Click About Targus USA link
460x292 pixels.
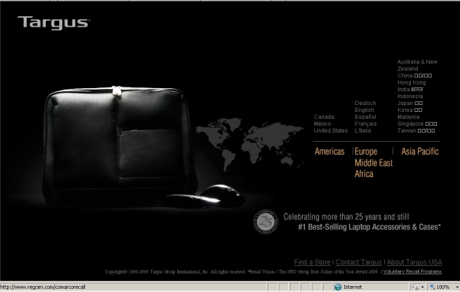[x=414, y=262]
